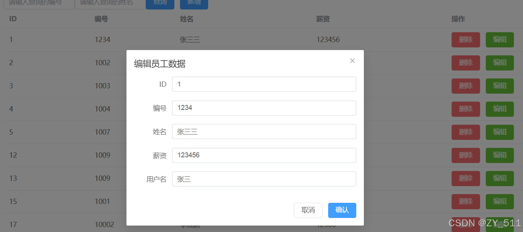Delete the row with ID 2
Viewport: 523px width, 232px height.
click(x=466, y=63)
